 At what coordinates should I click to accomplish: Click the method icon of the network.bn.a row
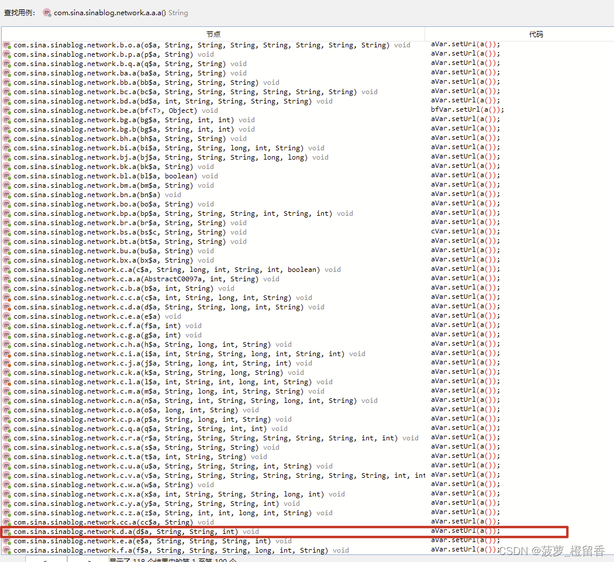(x=7, y=195)
